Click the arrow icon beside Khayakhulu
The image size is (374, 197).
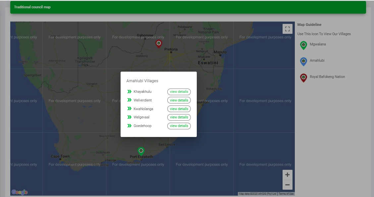click(x=129, y=92)
